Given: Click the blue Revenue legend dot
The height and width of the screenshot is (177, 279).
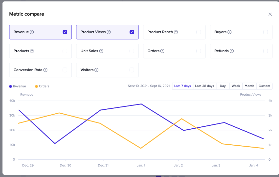Looking at the screenshot, I should tap(11, 86).
